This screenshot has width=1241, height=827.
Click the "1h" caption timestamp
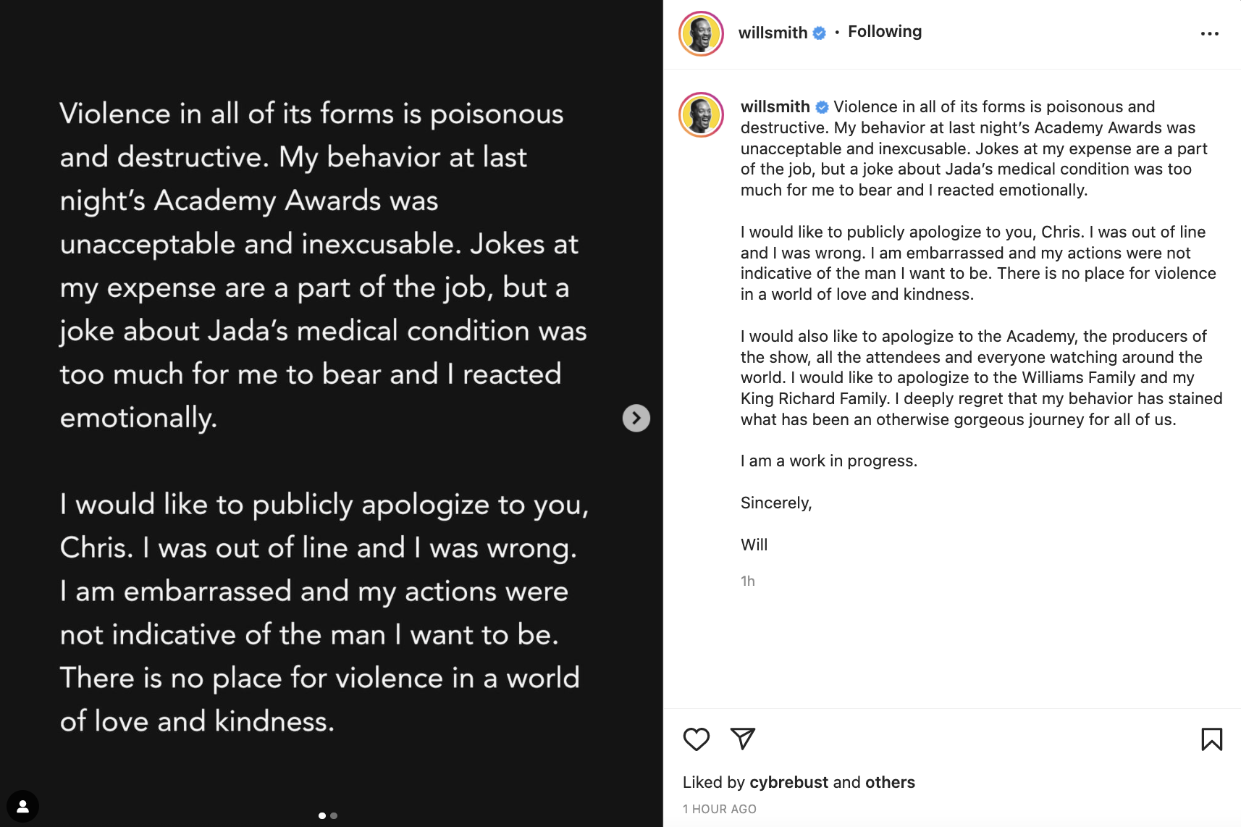click(747, 581)
